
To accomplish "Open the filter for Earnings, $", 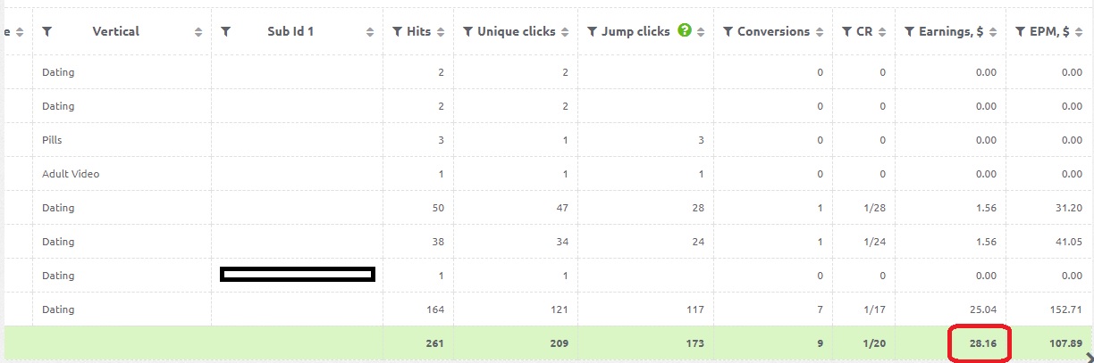I will tap(910, 31).
